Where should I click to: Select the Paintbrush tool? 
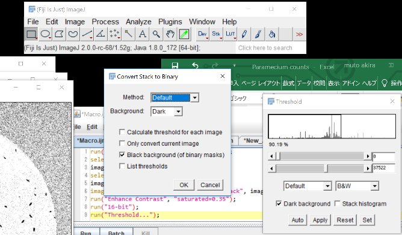258,34
